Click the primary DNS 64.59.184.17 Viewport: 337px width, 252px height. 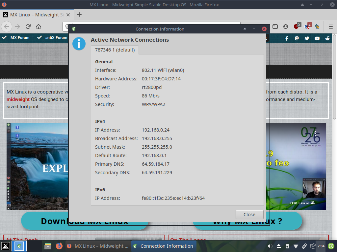(156, 164)
